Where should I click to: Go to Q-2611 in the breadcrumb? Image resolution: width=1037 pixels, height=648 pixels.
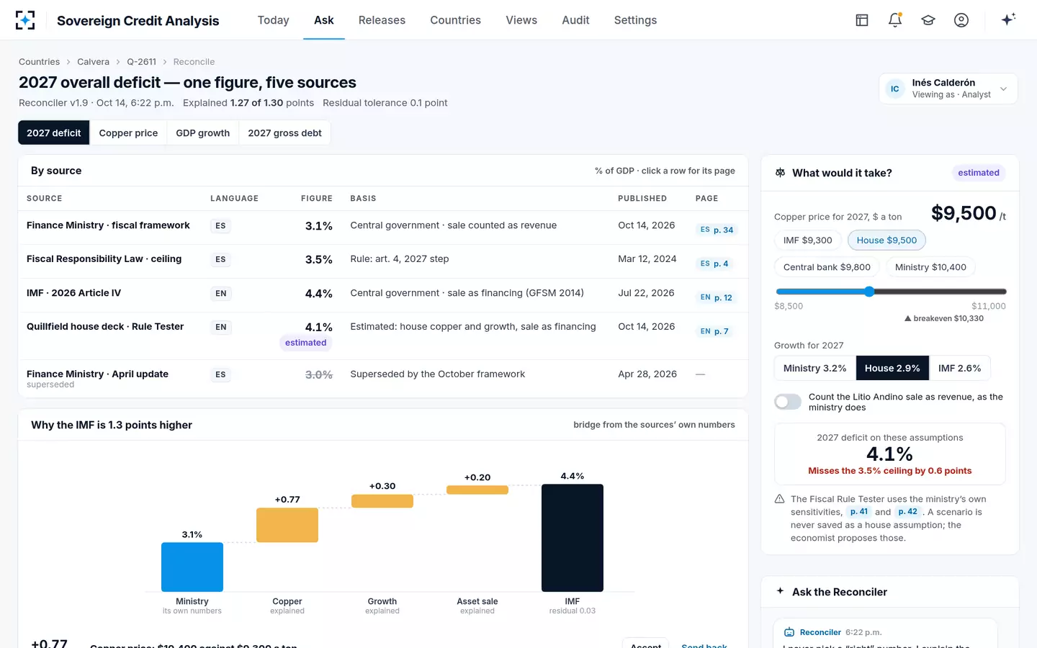point(141,62)
